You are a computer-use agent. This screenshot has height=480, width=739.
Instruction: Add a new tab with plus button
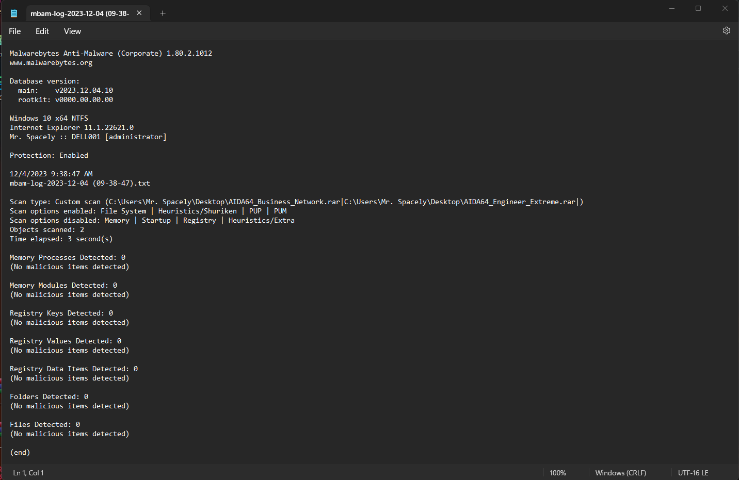tap(163, 13)
